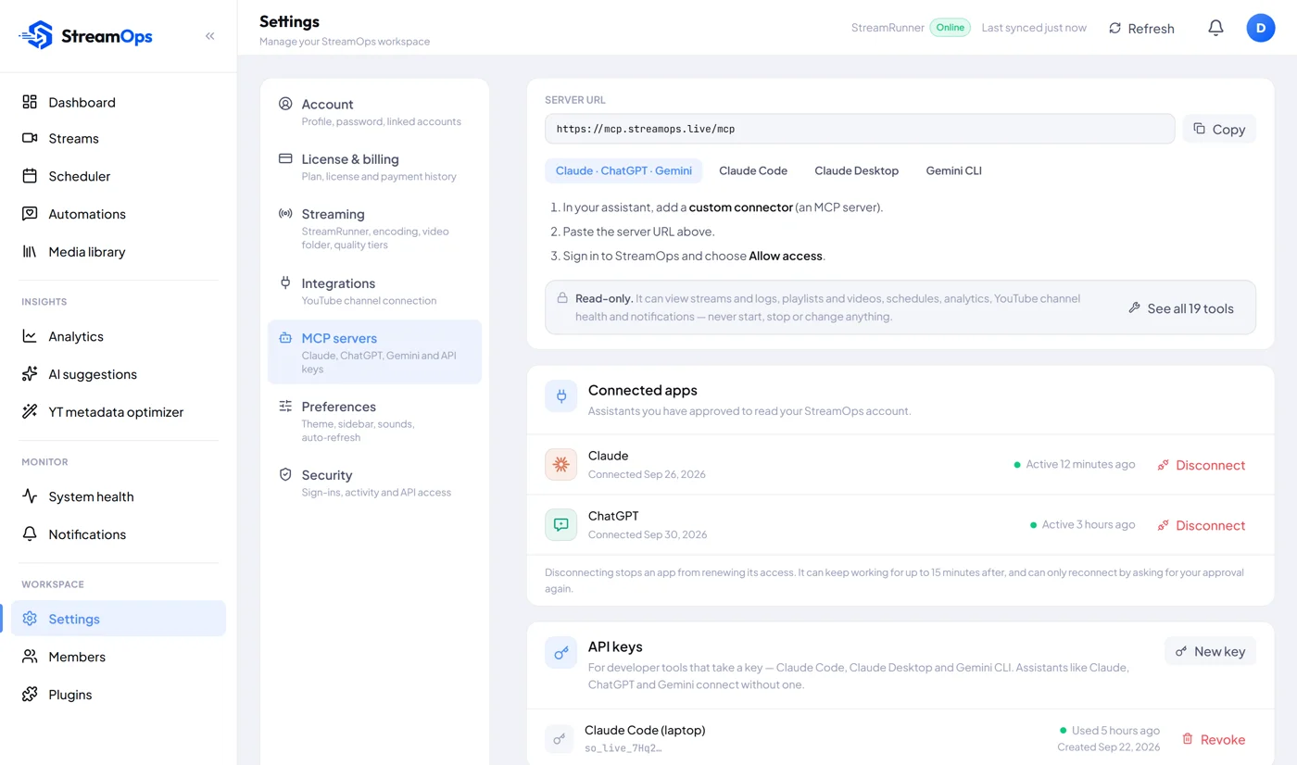
Task: Open Account settings section
Action: 374,112
